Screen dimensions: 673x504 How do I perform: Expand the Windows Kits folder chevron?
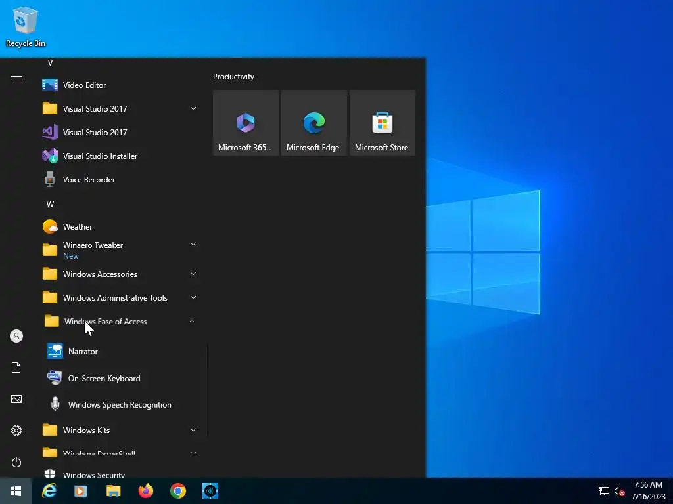tap(193, 430)
